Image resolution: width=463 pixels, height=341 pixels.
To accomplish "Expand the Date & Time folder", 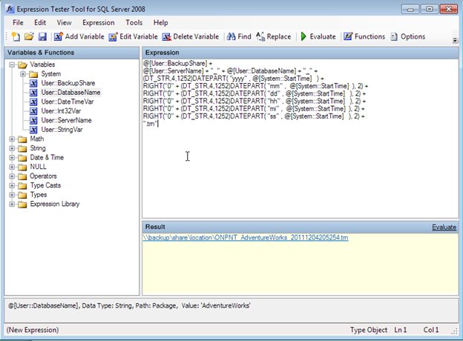I will pyautogui.click(x=12, y=158).
